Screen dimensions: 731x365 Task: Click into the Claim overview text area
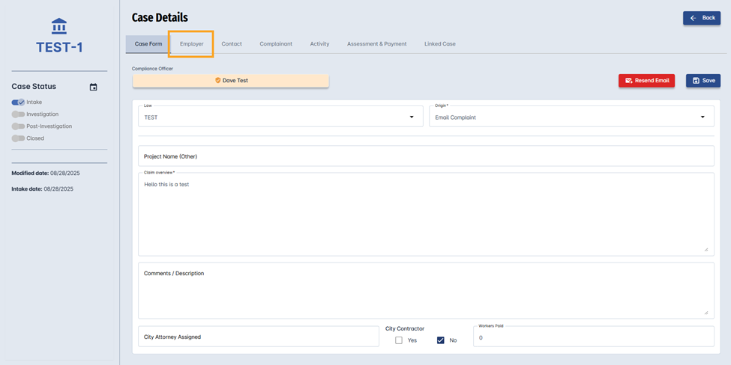click(x=426, y=214)
